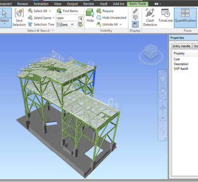Expand Select All dropdown arrow
The image size is (198, 182).
(50, 11)
